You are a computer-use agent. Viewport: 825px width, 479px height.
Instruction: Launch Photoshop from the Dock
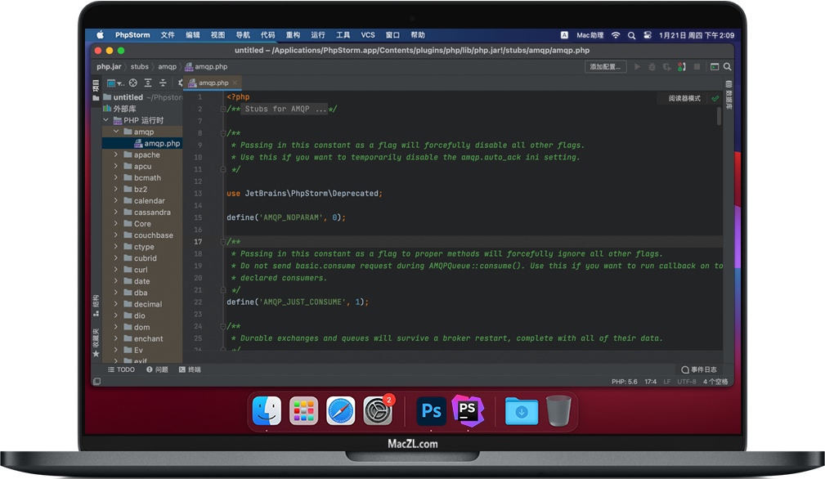click(431, 411)
